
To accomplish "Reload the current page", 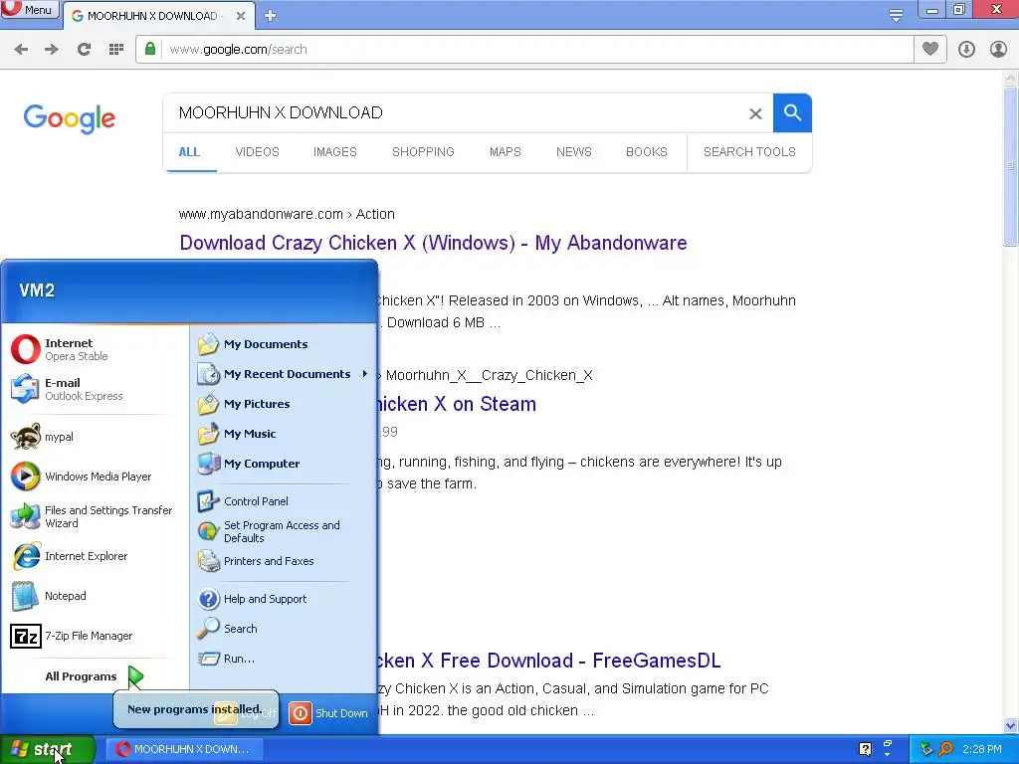I will [84, 50].
